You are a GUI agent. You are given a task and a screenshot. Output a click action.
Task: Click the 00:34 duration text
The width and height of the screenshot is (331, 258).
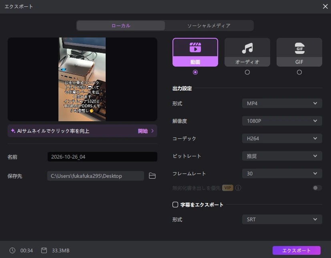pyautogui.click(x=26, y=250)
